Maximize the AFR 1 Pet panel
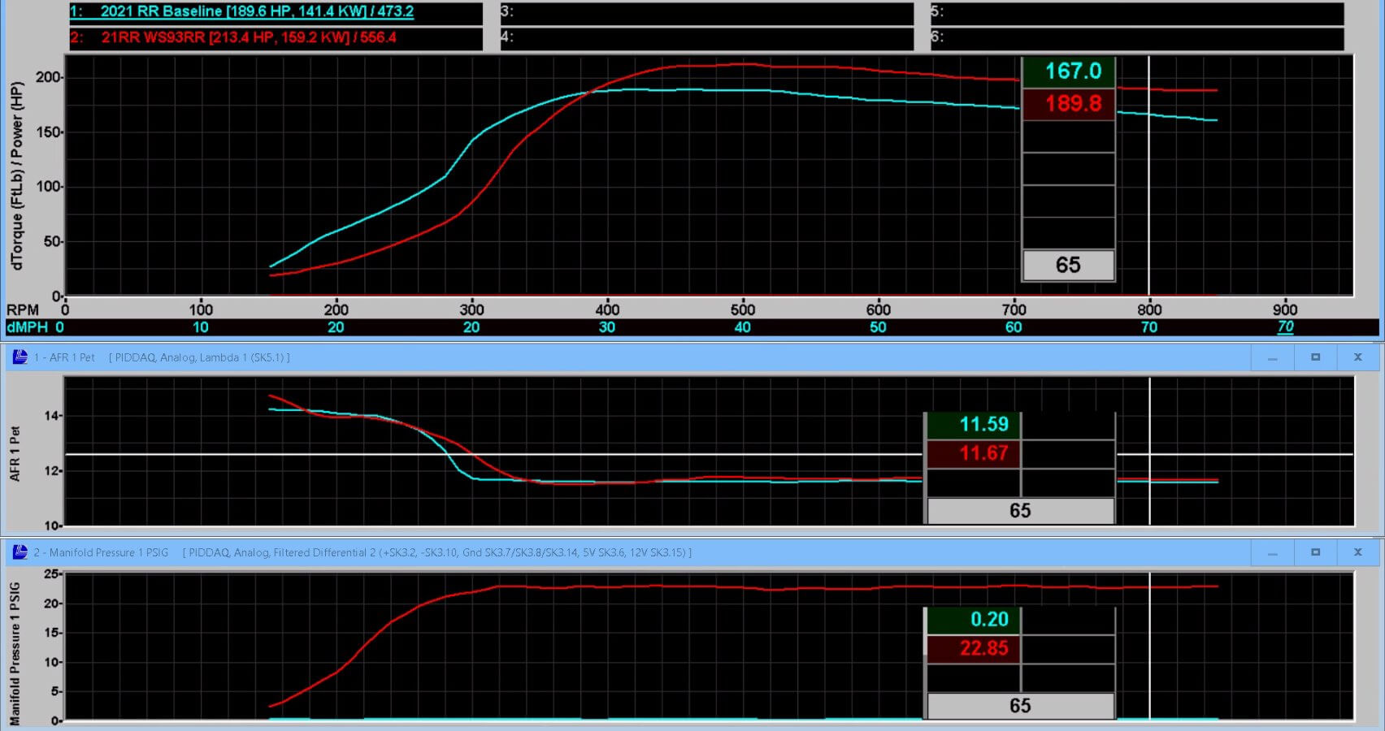Image resolution: width=1385 pixels, height=731 pixels. tap(1315, 357)
